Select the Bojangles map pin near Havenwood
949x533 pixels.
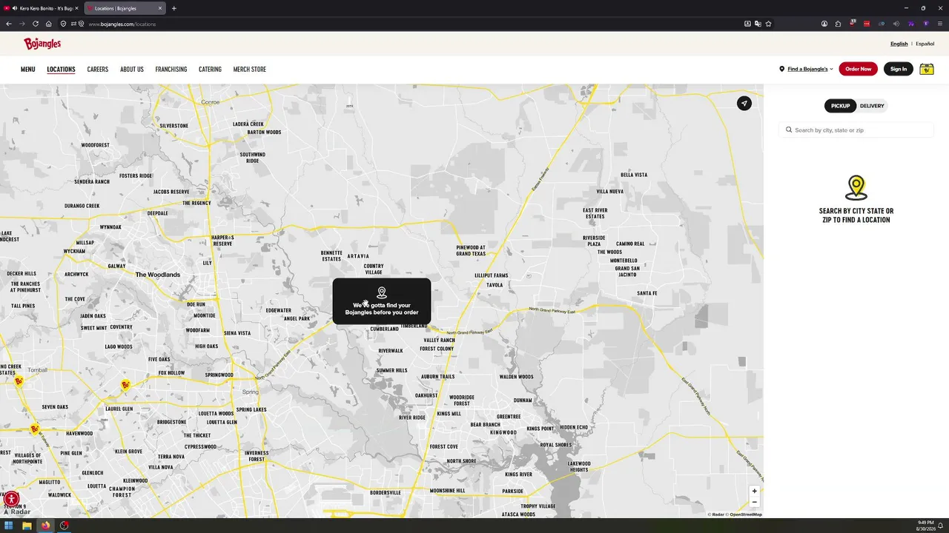[x=34, y=429]
